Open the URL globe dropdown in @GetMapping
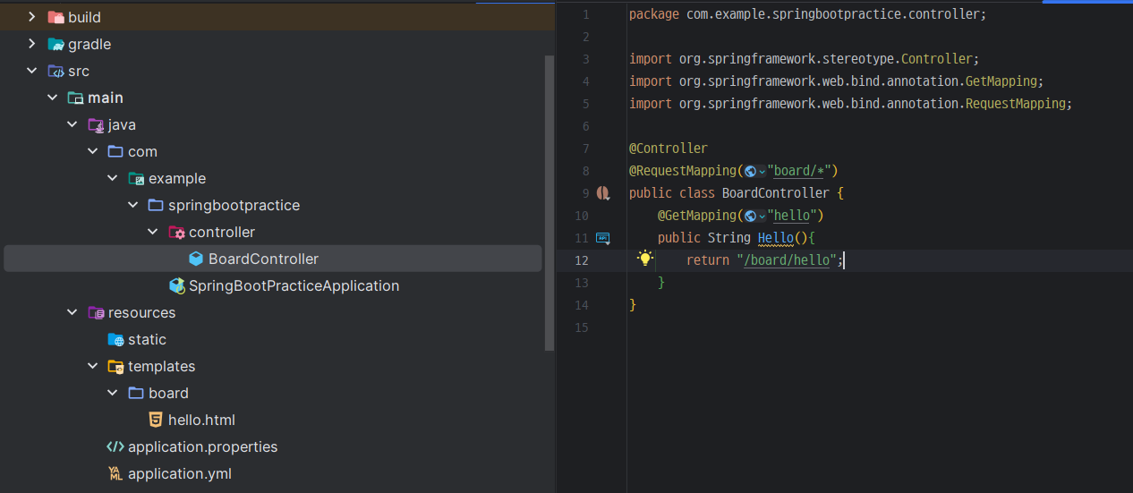The image size is (1133, 493). tap(755, 216)
